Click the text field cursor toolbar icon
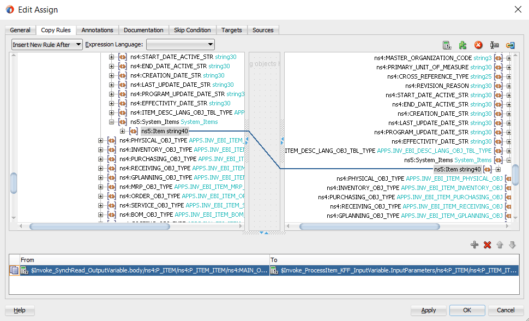The height and width of the screenshot is (321, 529). [494, 45]
